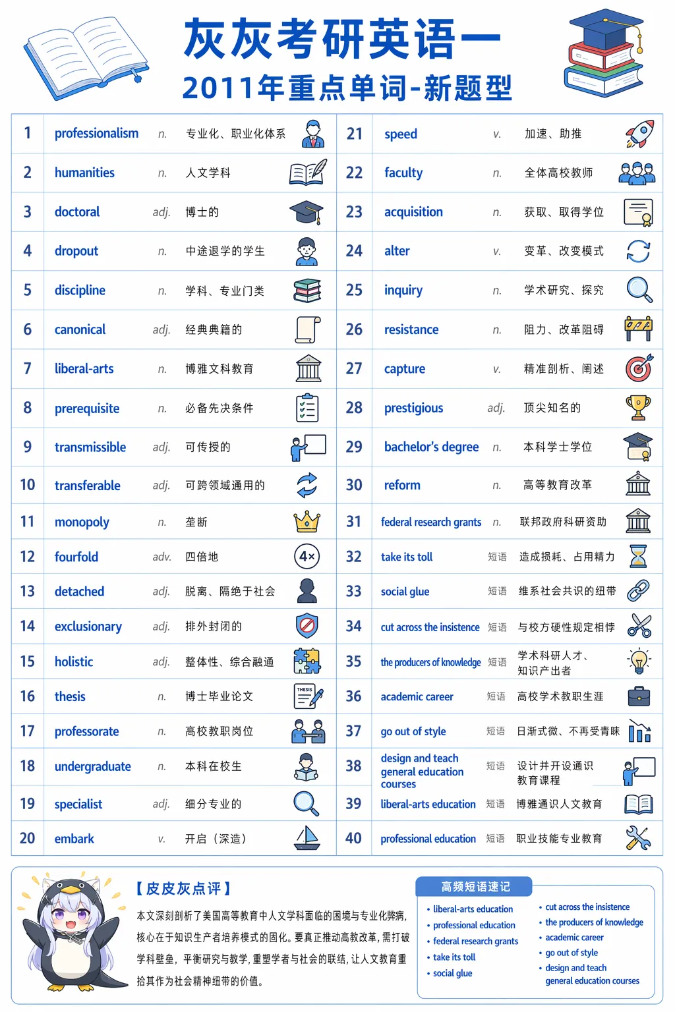The height and width of the screenshot is (1012, 675).
Task: Click the checklist icon beside prerequisite
Action: pos(307,408)
